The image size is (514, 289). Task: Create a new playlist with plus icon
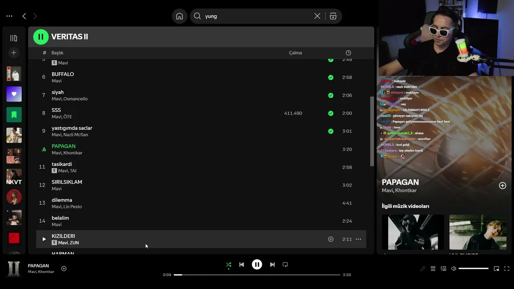[x=14, y=53]
